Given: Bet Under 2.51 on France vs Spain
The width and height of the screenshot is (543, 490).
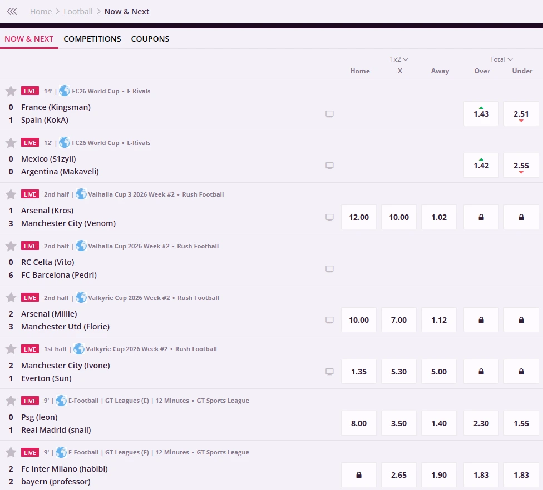Looking at the screenshot, I should [x=521, y=114].
